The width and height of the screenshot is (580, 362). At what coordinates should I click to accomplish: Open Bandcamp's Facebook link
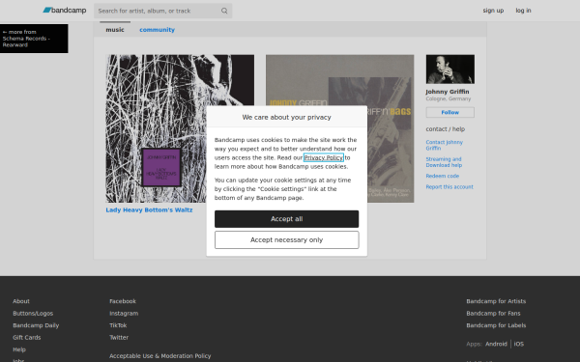(x=123, y=301)
